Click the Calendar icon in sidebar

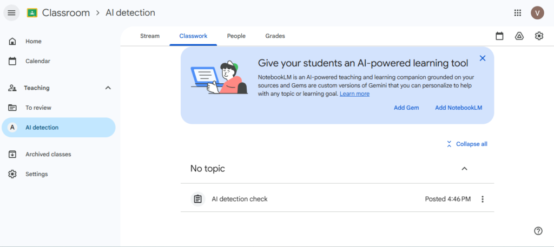pyautogui.click(x=12, y=61)
